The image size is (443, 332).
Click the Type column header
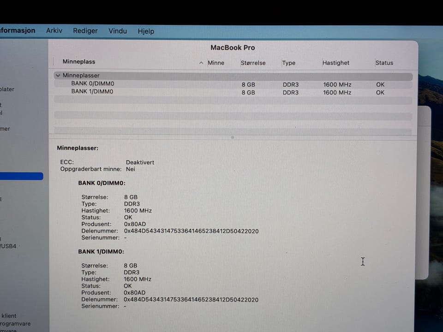click(x=288, y=63)
